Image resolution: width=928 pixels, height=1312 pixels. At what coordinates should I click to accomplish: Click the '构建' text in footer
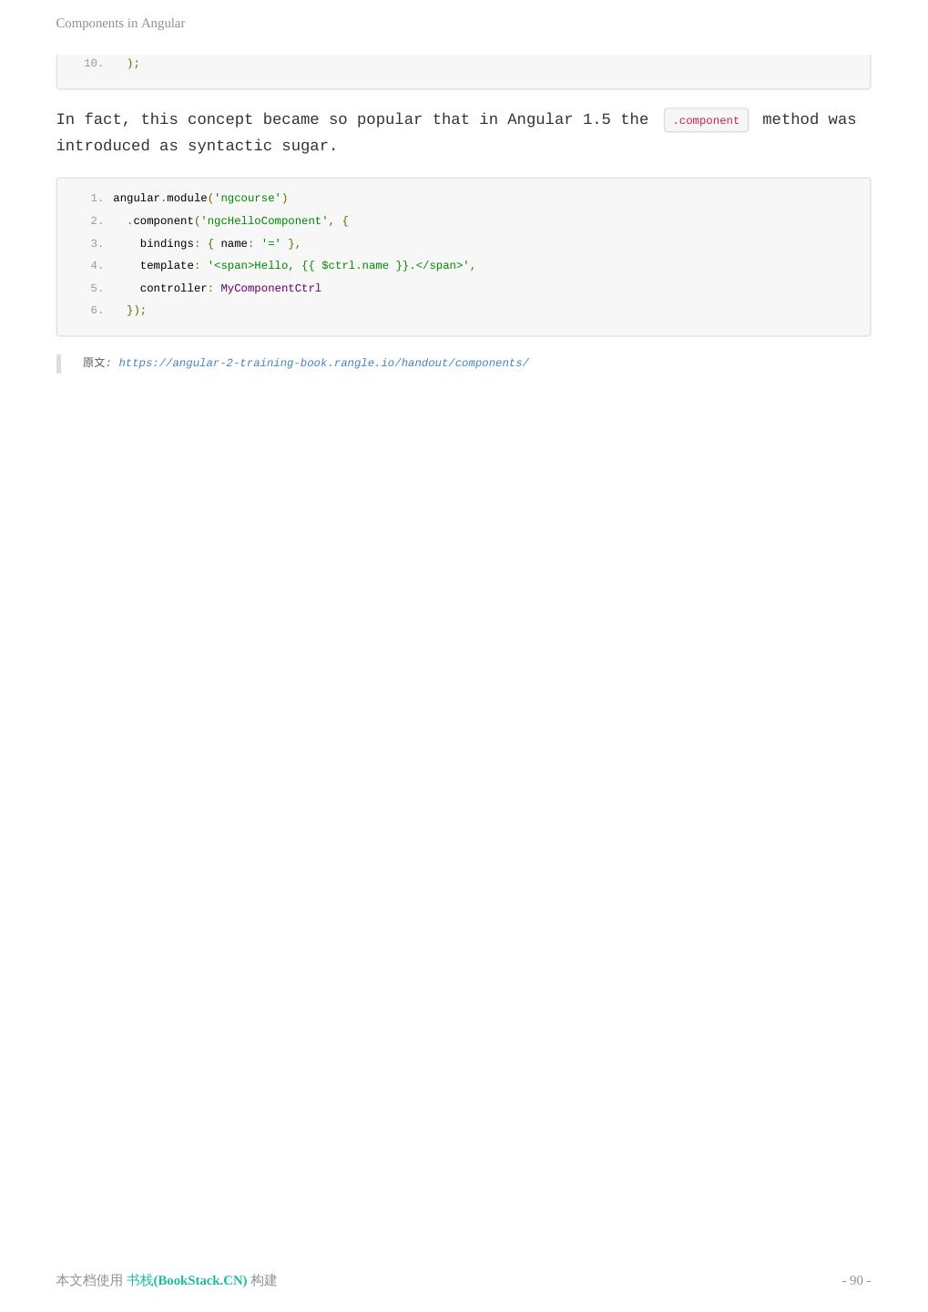264,1280
